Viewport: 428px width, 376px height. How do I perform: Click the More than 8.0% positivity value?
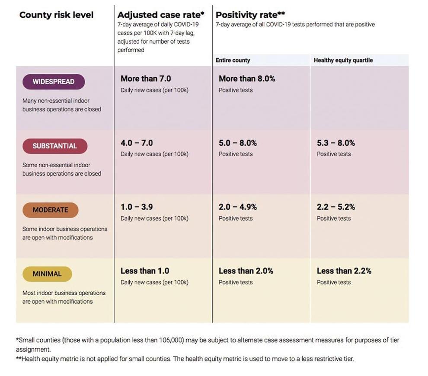click(x=247, y=79)
